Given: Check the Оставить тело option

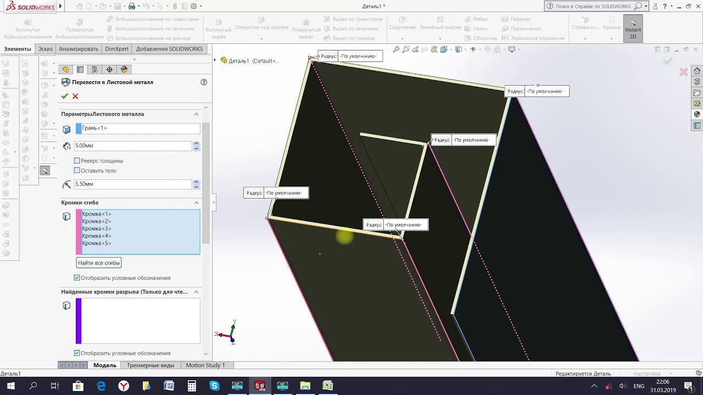Looking at the screenshot, I should point(77,171).
